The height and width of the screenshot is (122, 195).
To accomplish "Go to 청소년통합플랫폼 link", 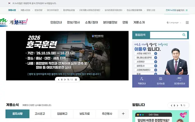I will (x=134, y=10).
